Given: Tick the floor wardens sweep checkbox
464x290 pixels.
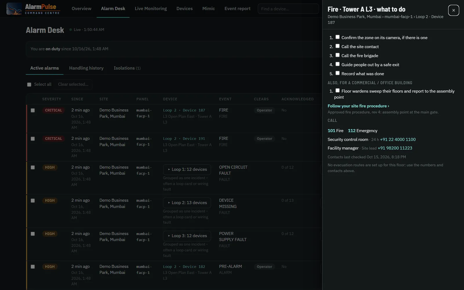Looking at the screenshot, I should click(x=338, y=90).
